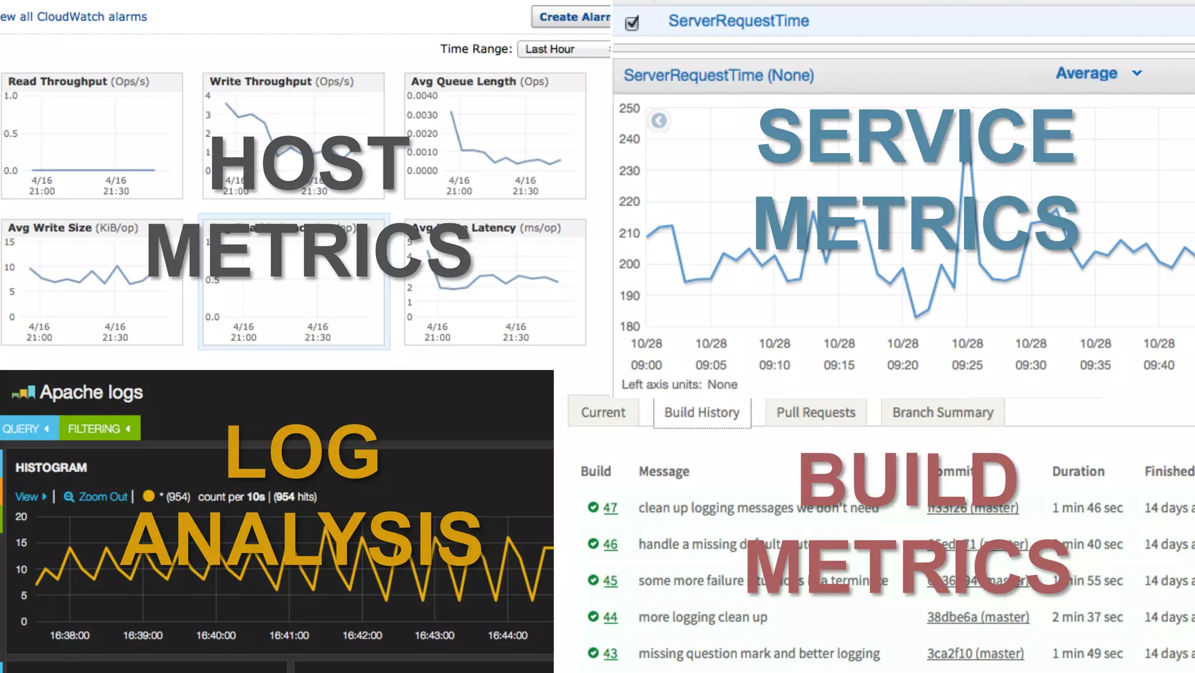Viewport: 1195px width, 673px height.
Task: Click the passed status icon for build 43
Action: click(x=593, y=653)
